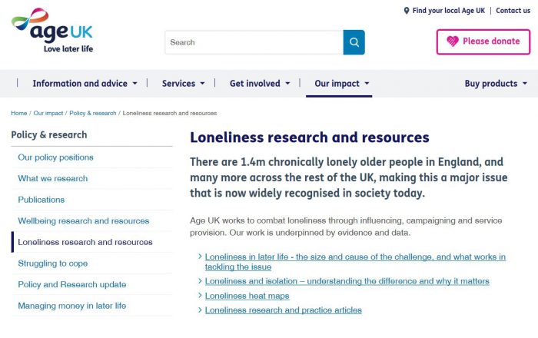The width and height of the screenshot is (538, 338).
Task: Open the Buy products dropdown
Action: [496, 83]
